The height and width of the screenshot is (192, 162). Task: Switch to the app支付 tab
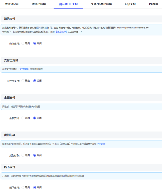pos(130,4)
